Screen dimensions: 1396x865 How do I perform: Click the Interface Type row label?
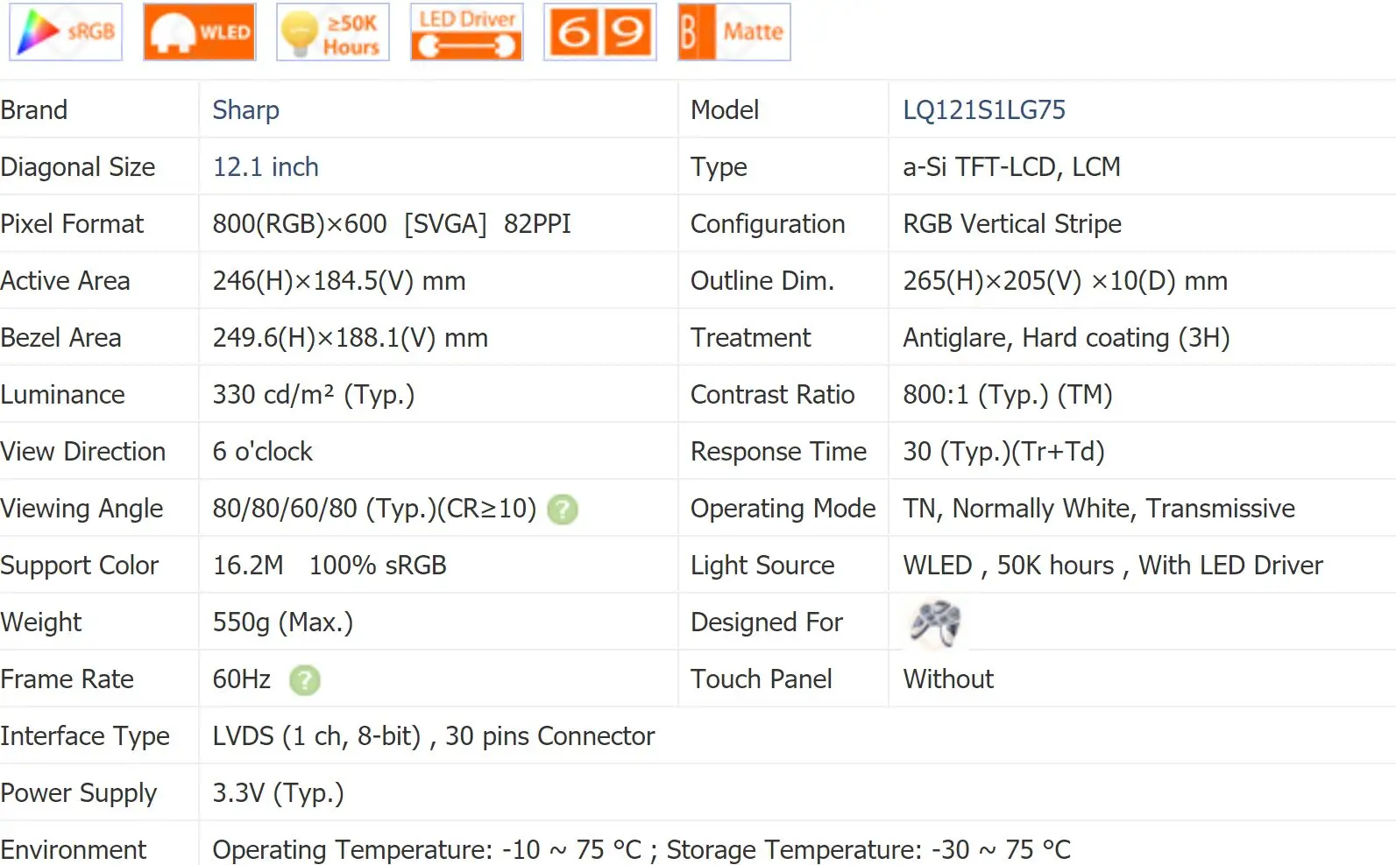(85, 736)
